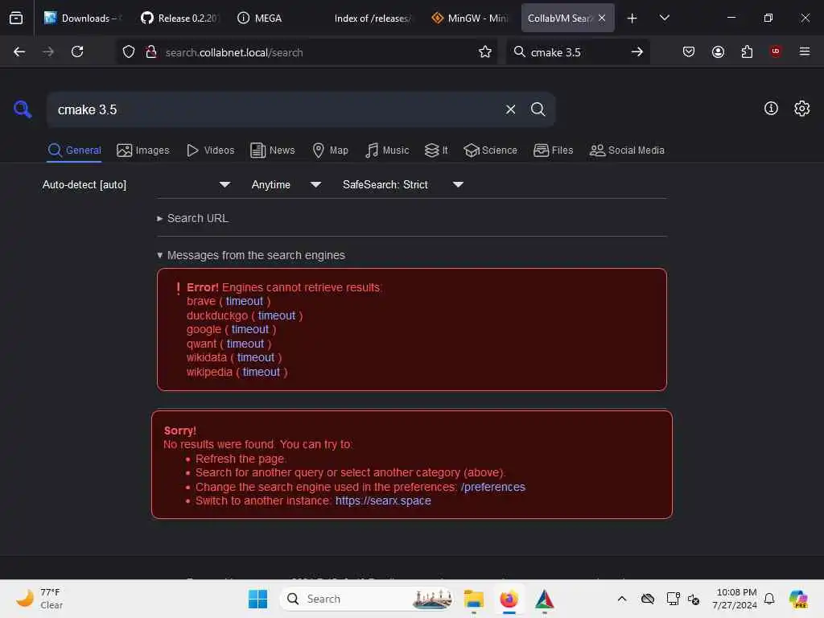Open the https://searx.space link
Viewport: 824px width, 618px height.
[383, 501]
